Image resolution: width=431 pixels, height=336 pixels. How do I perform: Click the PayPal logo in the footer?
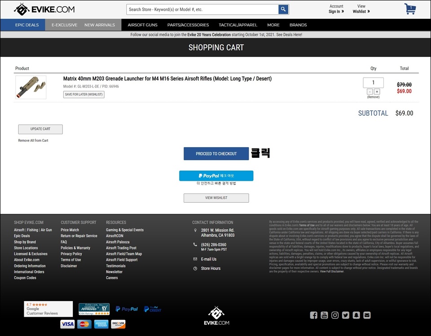[x=127, y=309]
